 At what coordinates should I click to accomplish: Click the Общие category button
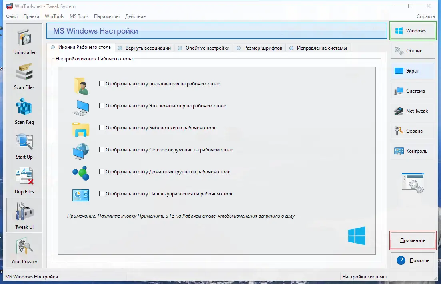pos(413,51)
